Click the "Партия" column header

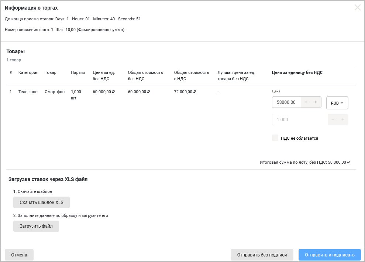pyautogui.click(x=78, y=72)
